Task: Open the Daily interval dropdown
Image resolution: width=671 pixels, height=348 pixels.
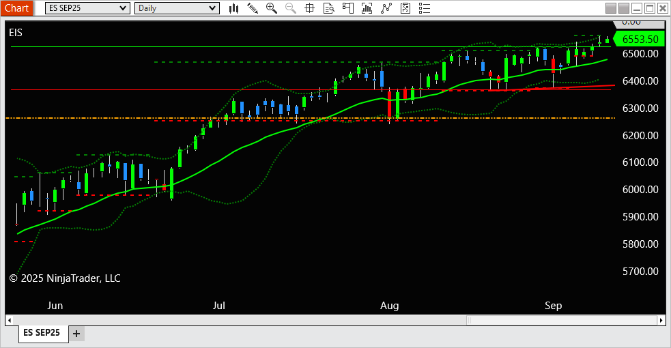Action: (177, 8)
